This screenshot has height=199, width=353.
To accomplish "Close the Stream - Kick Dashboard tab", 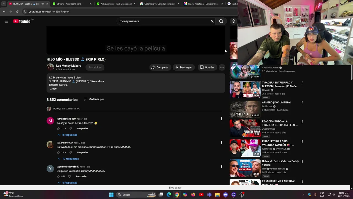I will 91,4.
